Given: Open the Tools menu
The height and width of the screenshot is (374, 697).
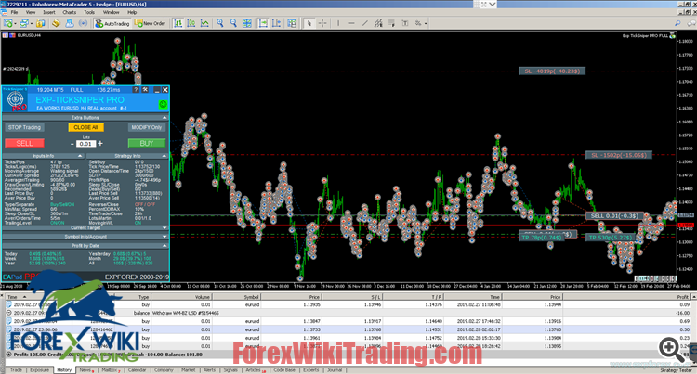Looking at the screenshot, I should 89,12.
